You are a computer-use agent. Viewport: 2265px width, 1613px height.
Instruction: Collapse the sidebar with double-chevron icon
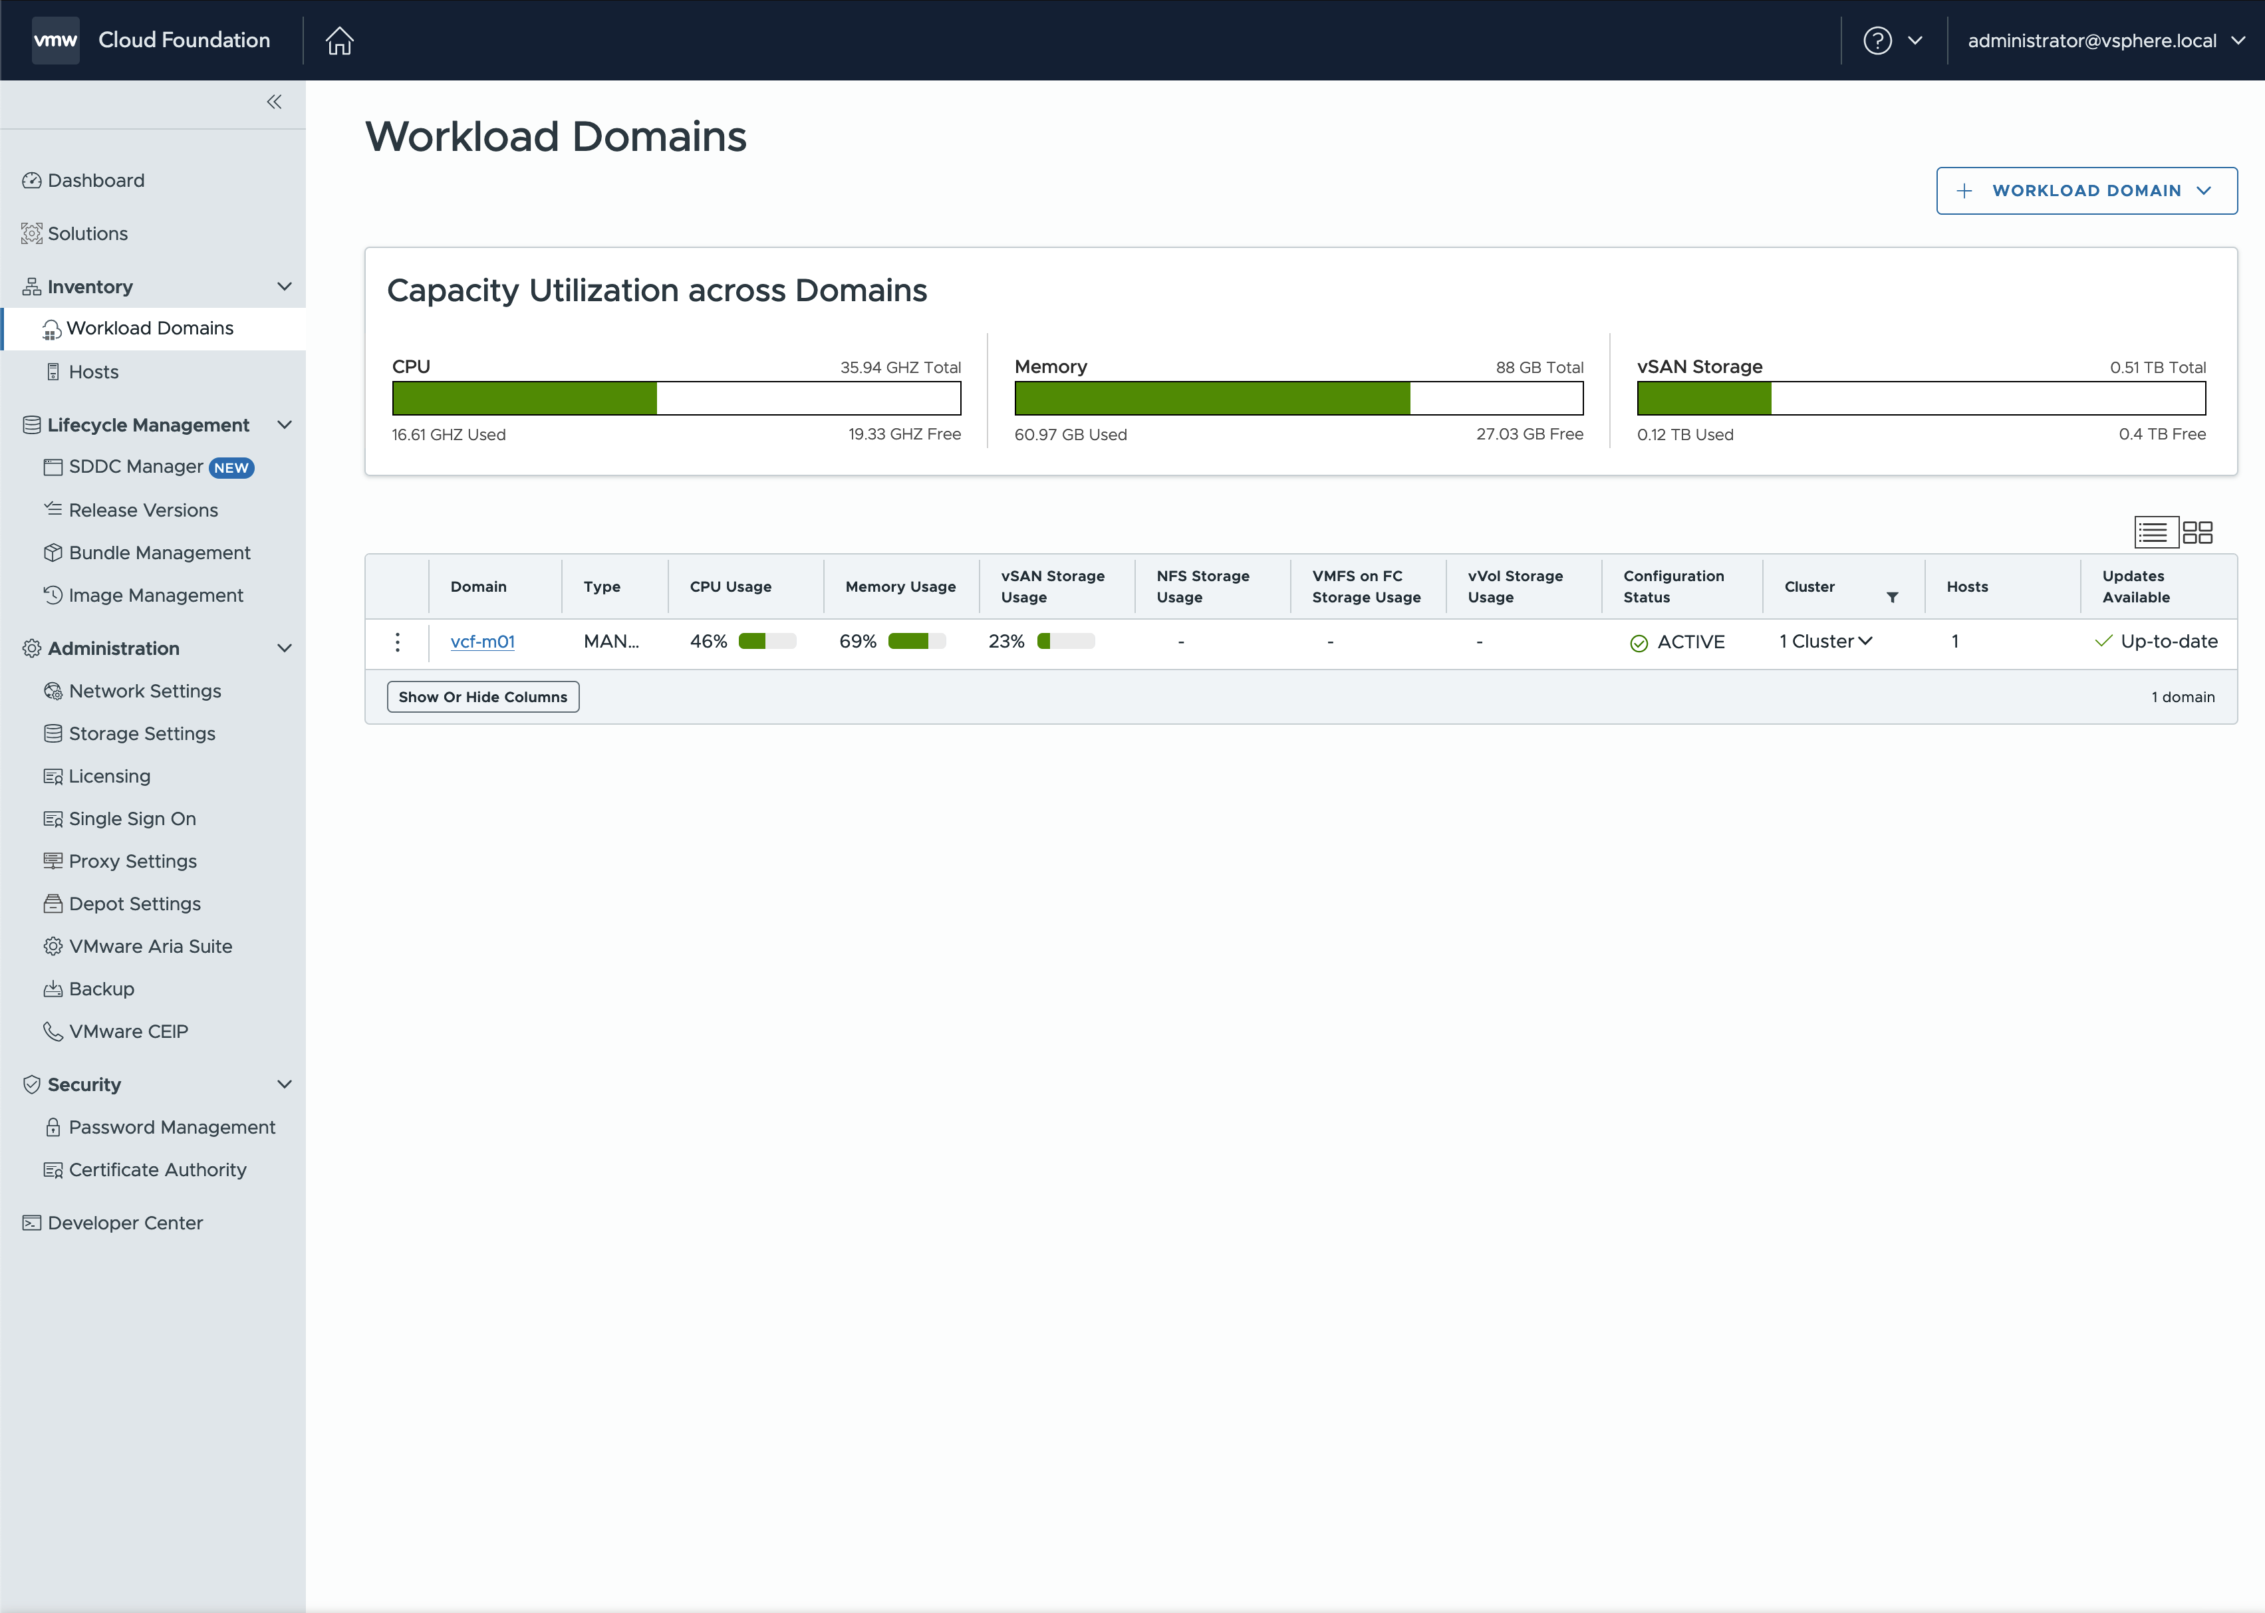[274, 102]
